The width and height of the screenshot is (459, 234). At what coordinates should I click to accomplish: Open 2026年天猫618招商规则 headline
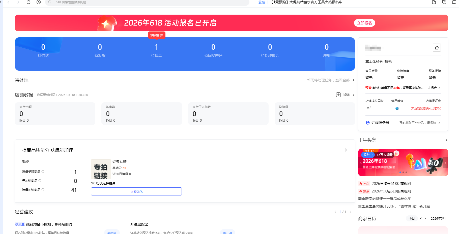tap(391, 191)
